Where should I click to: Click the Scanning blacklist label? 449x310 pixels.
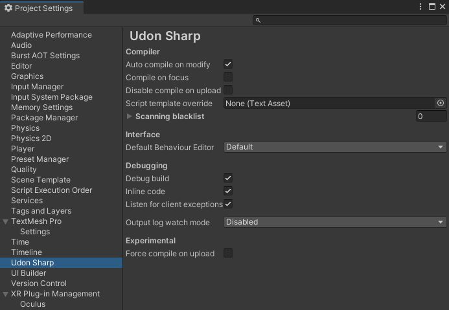[170, 116]
